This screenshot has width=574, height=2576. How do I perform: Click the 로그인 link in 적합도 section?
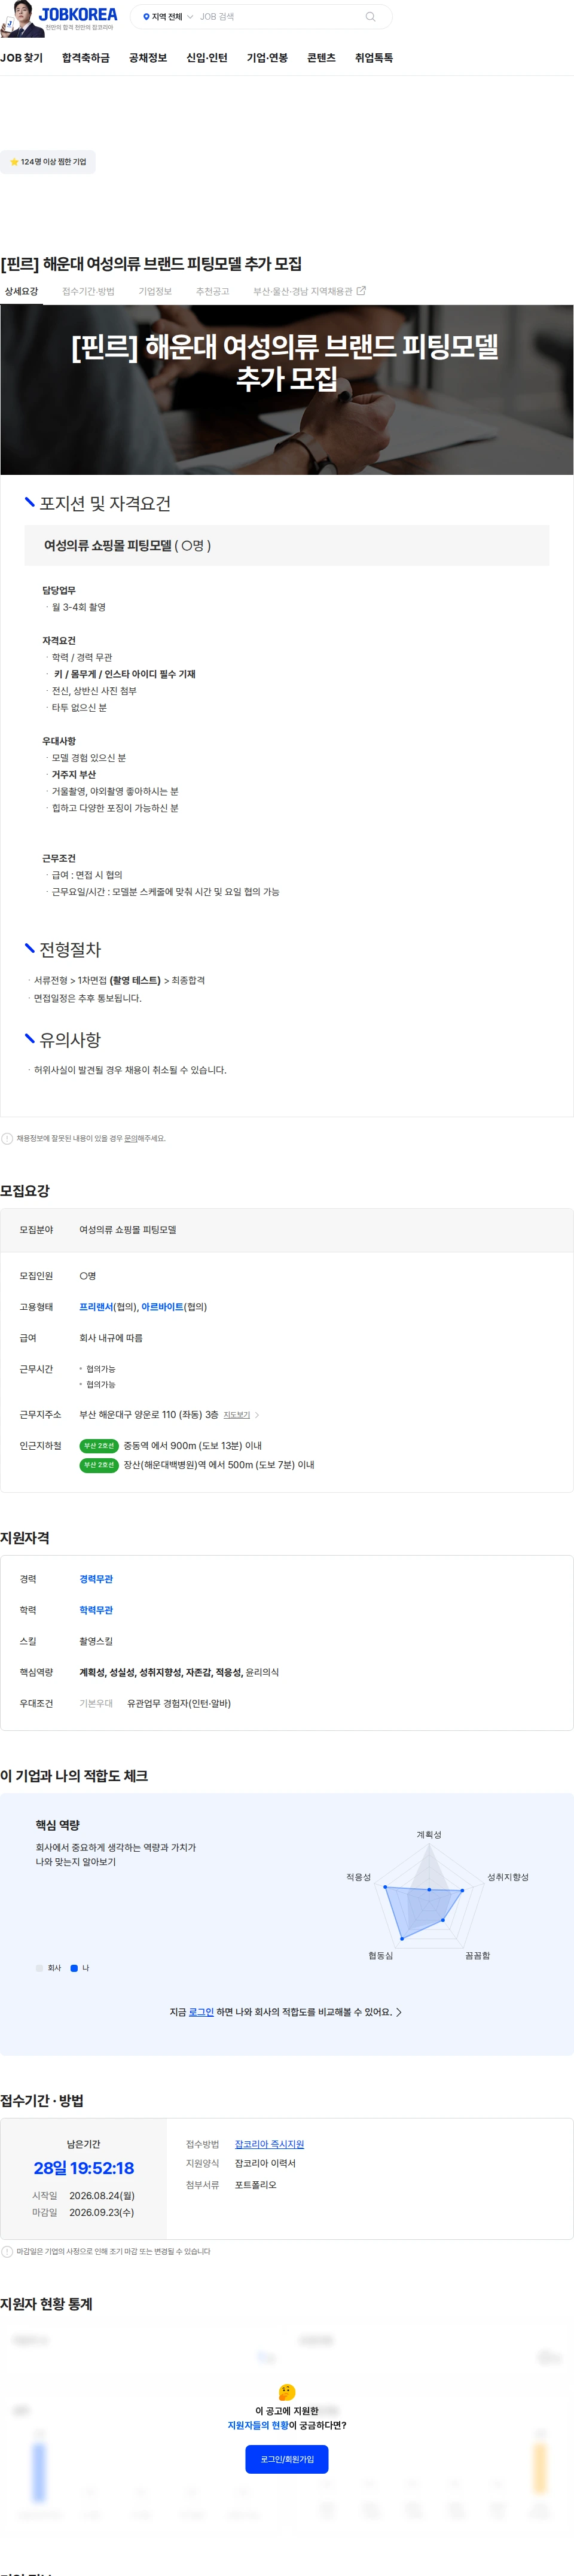[201, 2012]
